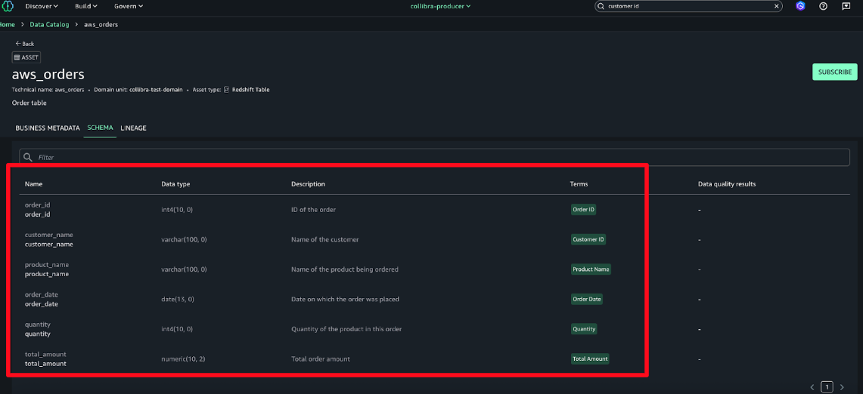Open the Product Name term tag
Viewport: 863px width, 394px height.
pos(591,269)
